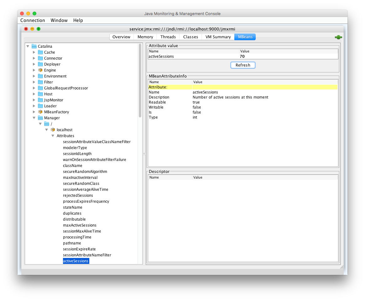Select the className attribute
Image resolution: width=365 pixels, height=300 pixels.
(73, 165)
